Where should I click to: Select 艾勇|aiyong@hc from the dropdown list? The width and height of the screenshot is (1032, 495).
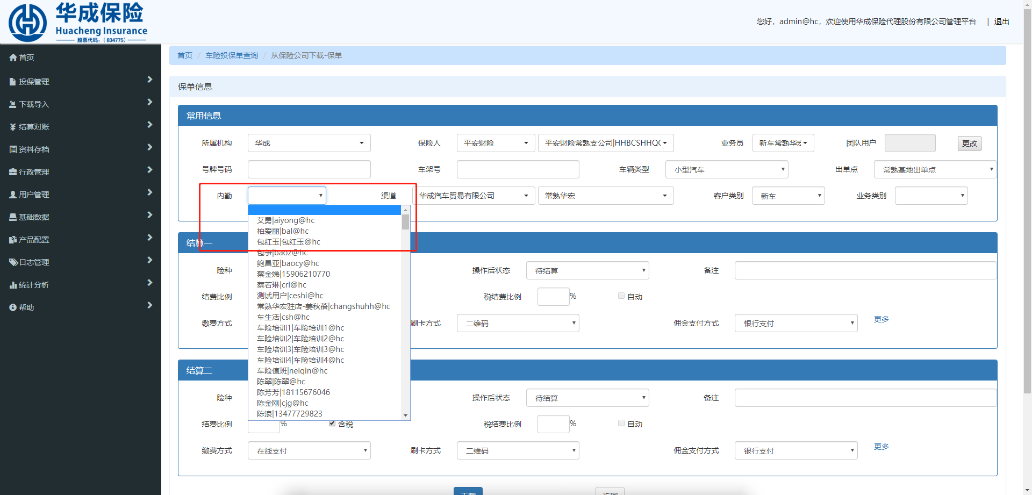[285, 220]
